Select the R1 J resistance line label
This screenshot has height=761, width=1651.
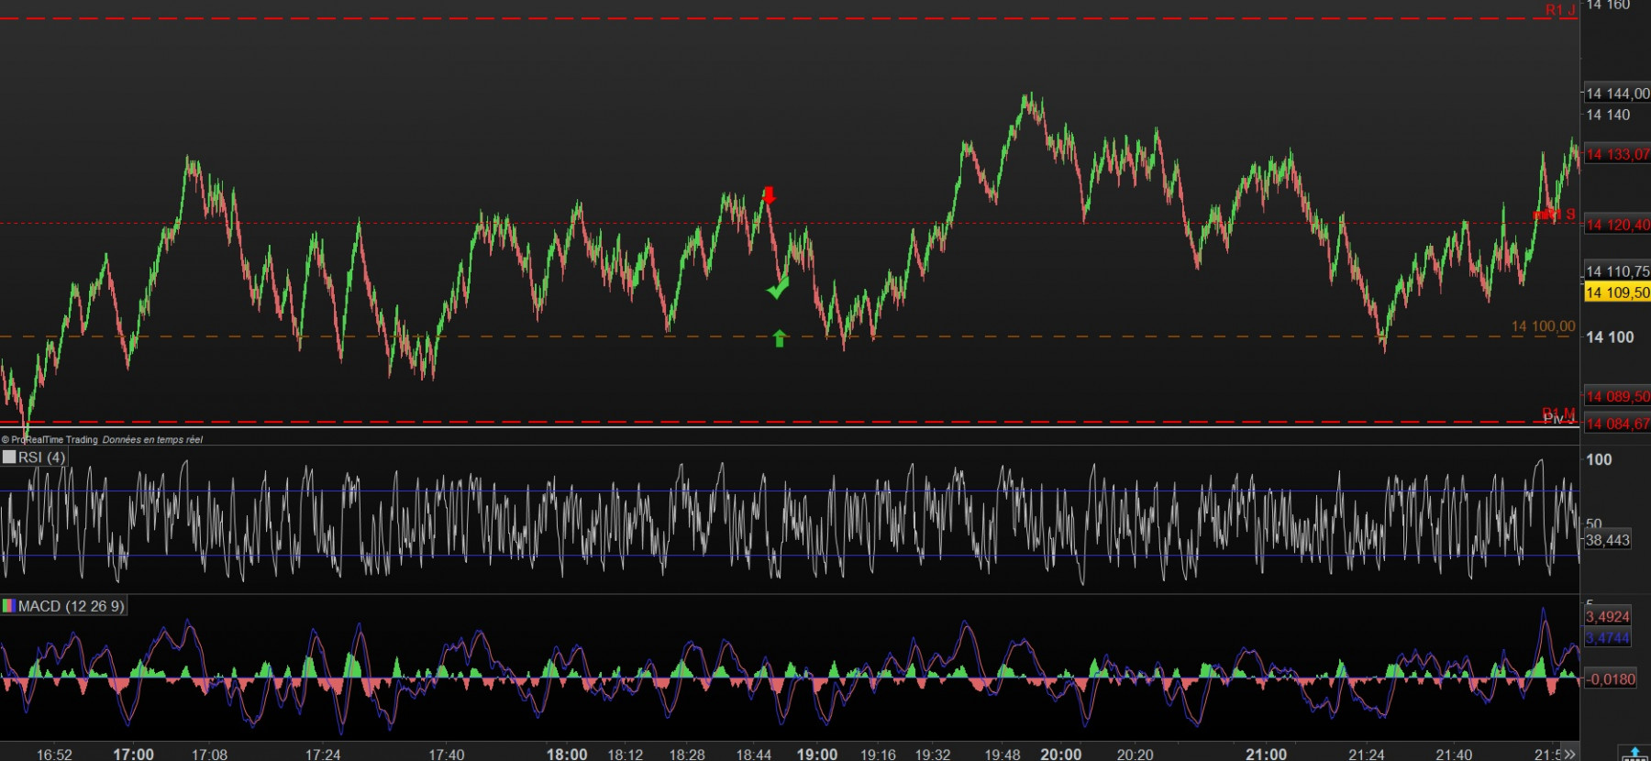[1560, 10]
